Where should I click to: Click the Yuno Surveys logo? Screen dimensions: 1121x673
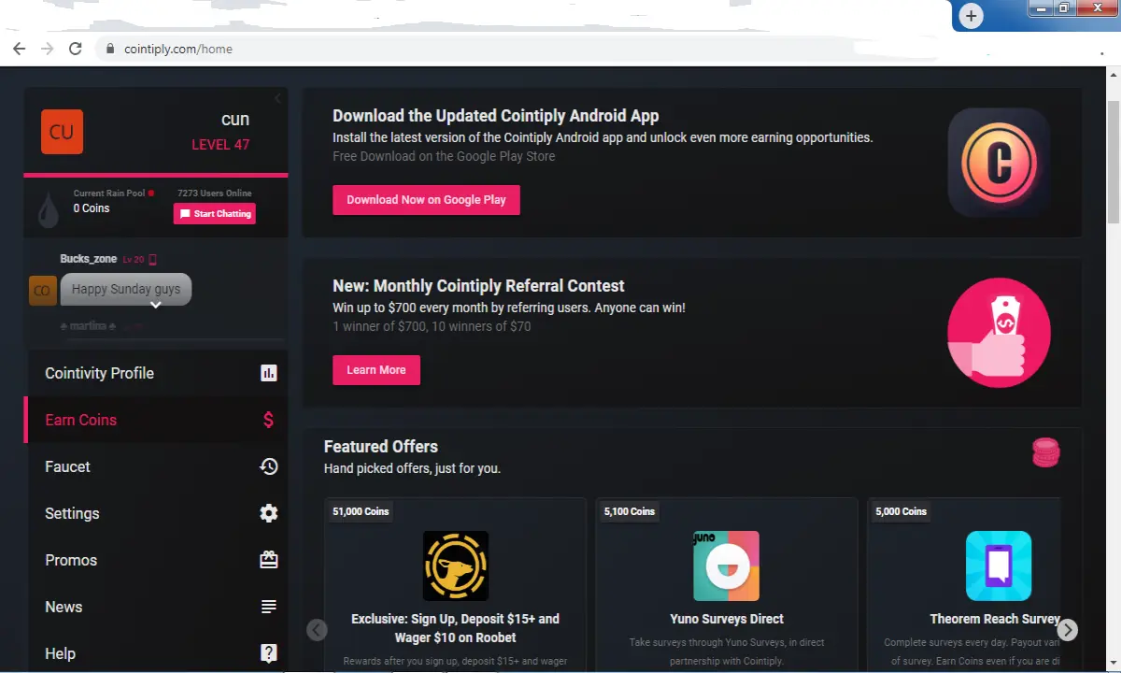(726, 566)
